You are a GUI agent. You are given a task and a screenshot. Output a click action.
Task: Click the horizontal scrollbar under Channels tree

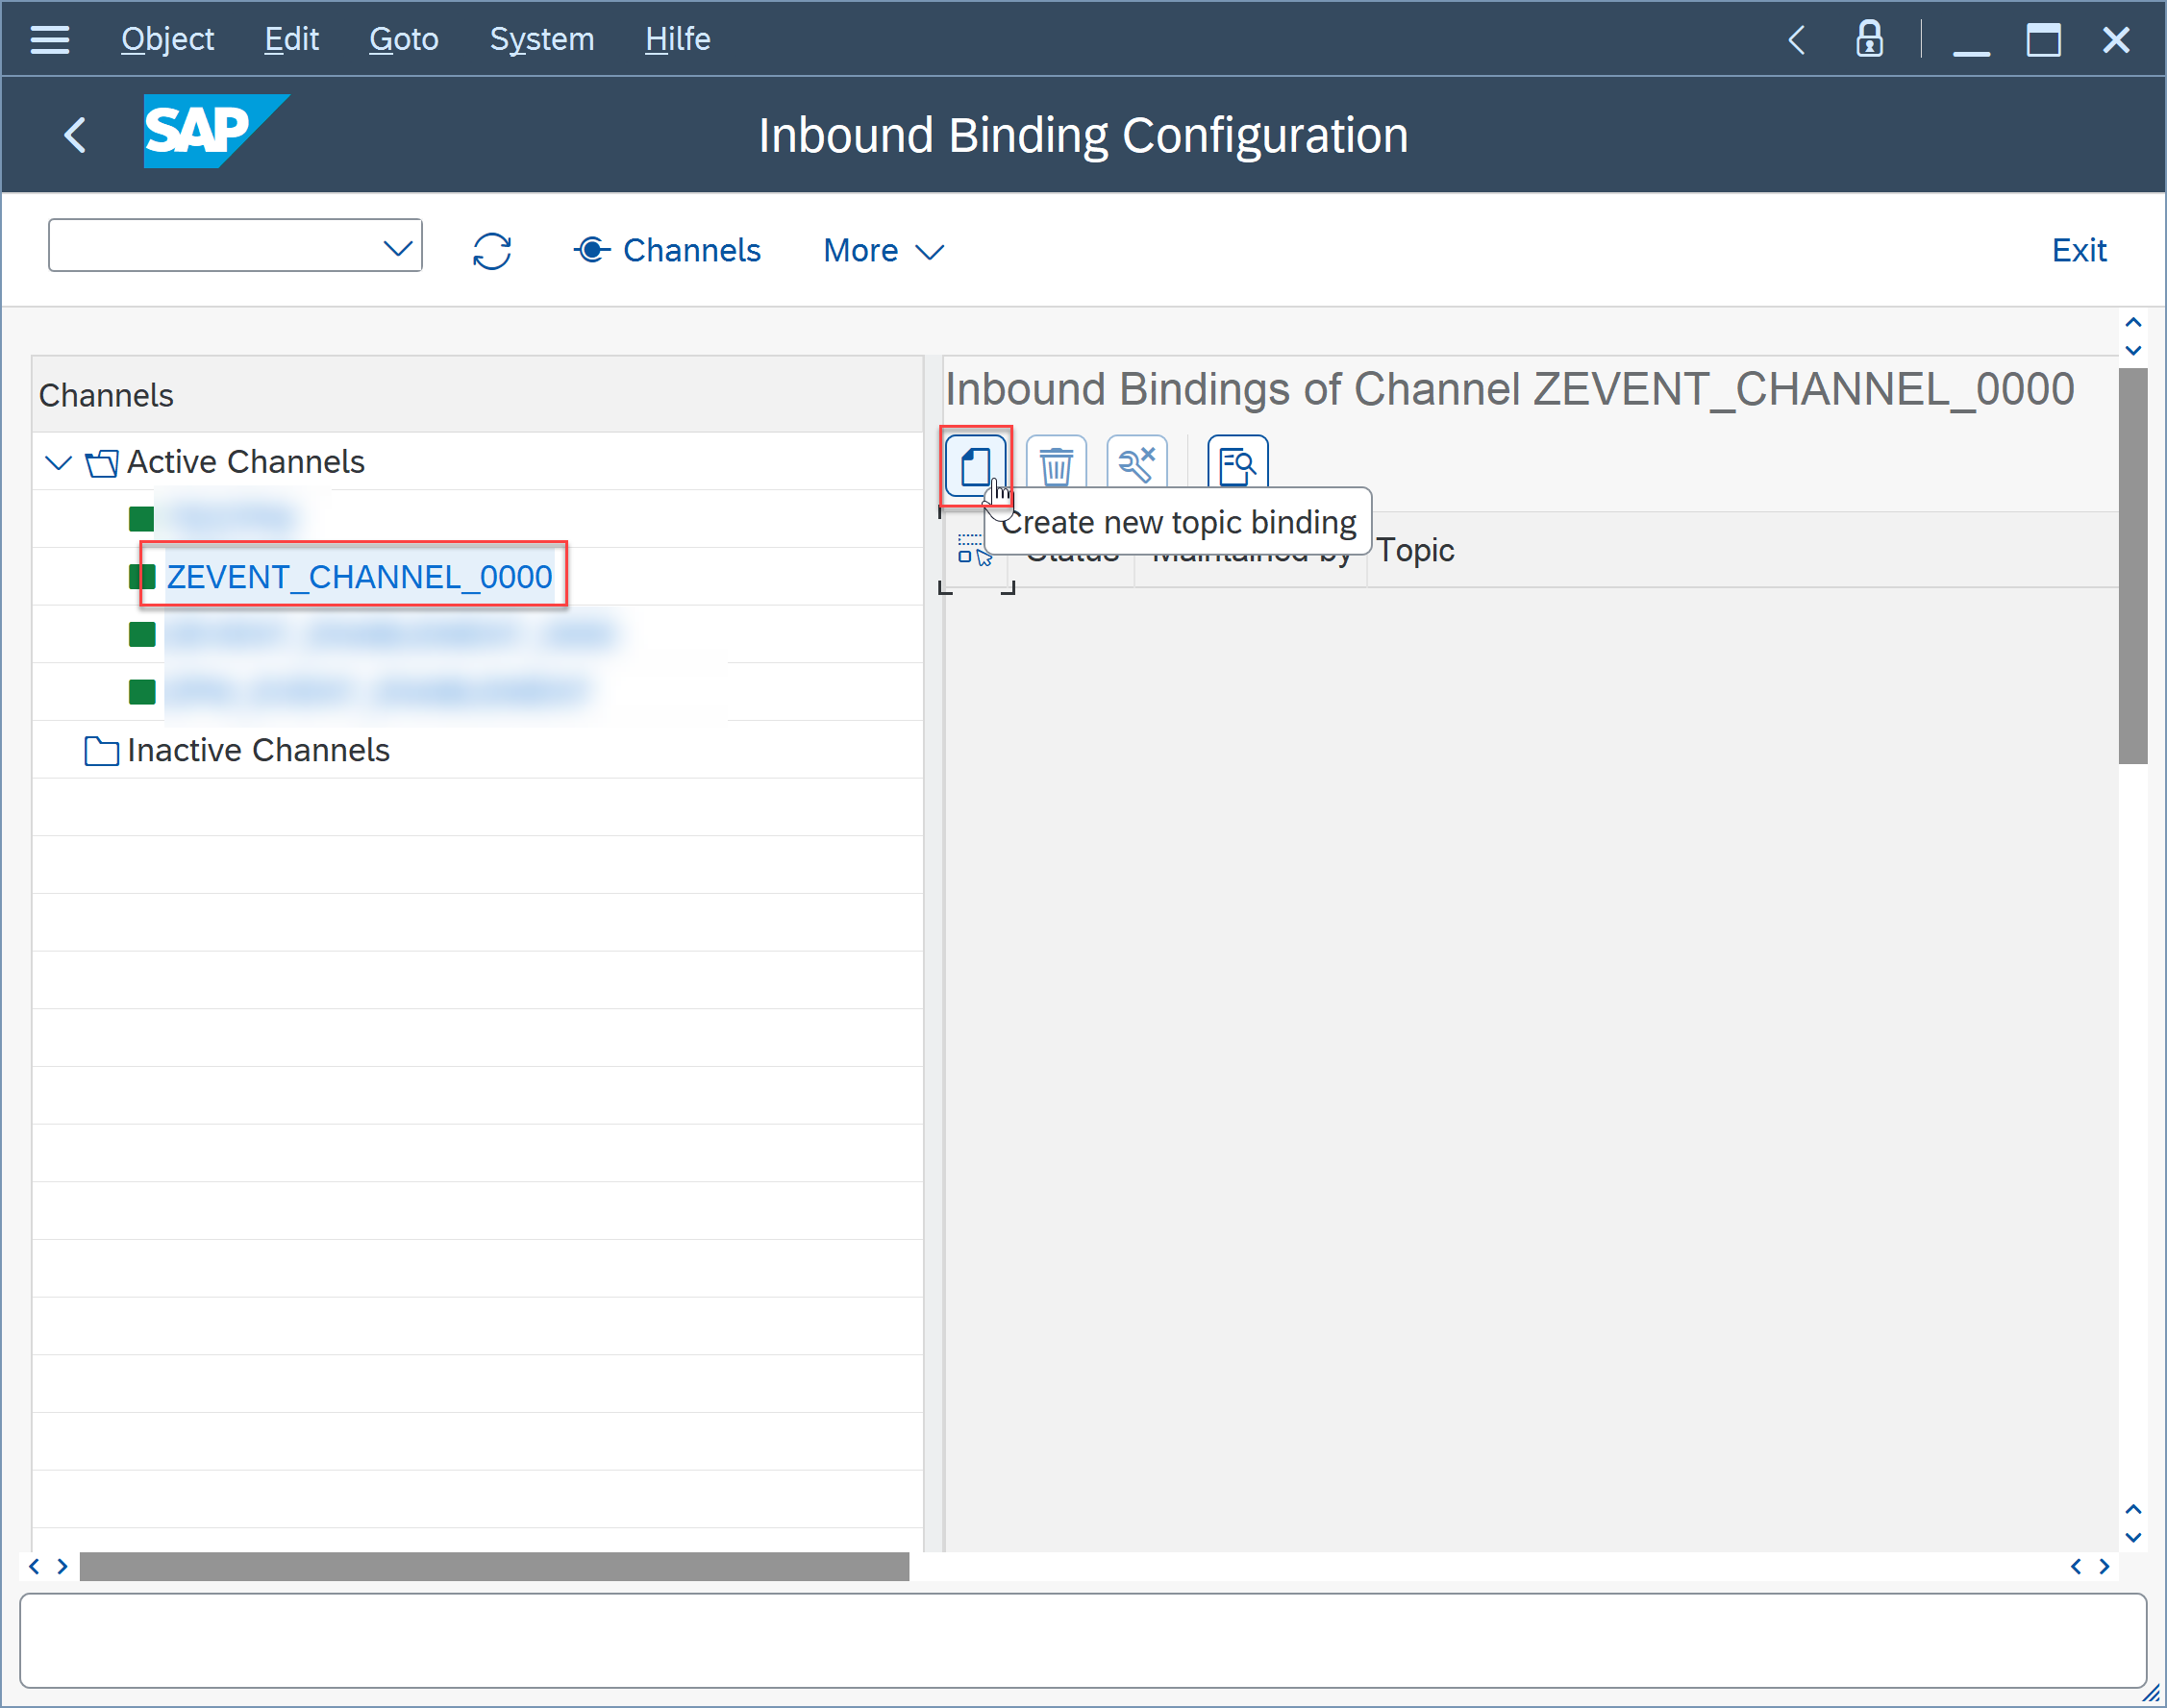click(494, 1566)
